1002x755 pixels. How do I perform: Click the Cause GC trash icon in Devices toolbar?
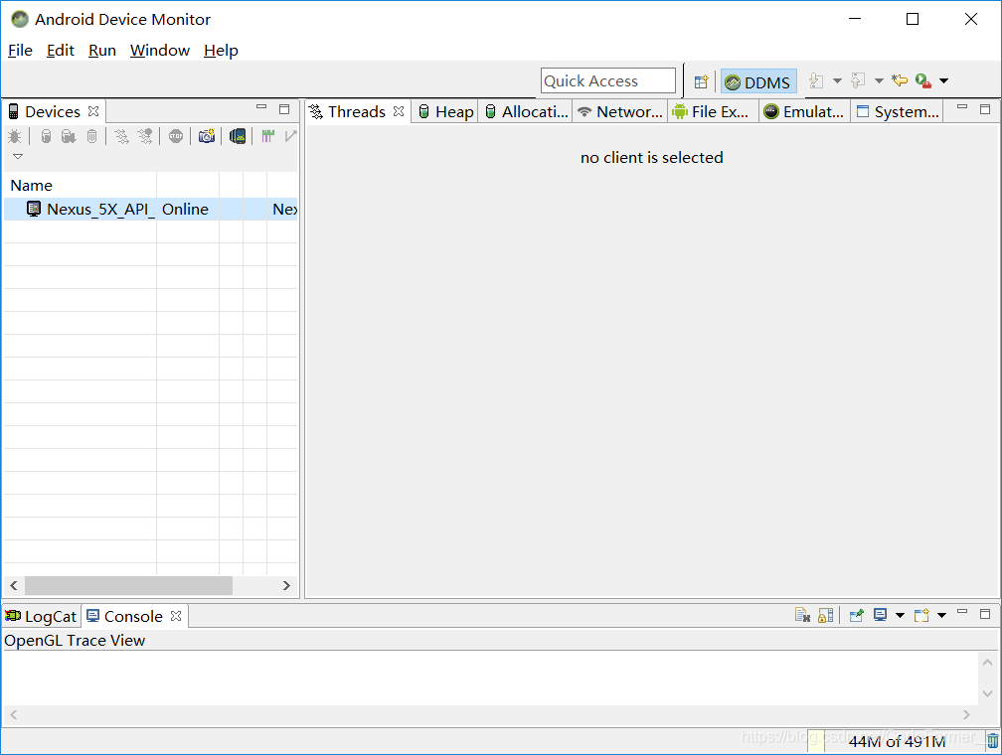click(92, 136)
